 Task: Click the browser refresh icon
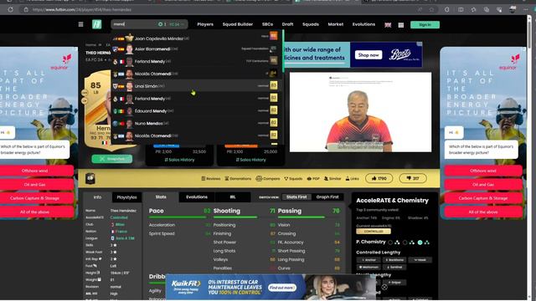[11, 9]
